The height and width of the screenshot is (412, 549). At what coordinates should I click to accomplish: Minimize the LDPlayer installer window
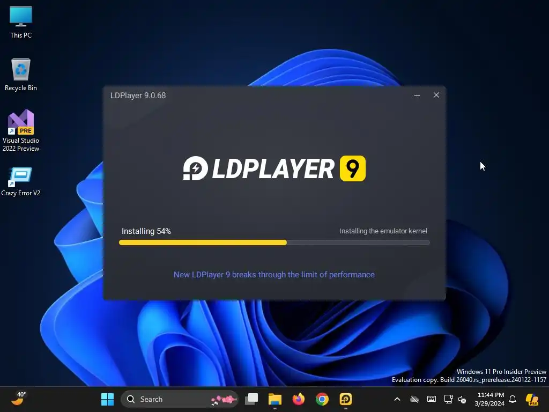point(417,95)
